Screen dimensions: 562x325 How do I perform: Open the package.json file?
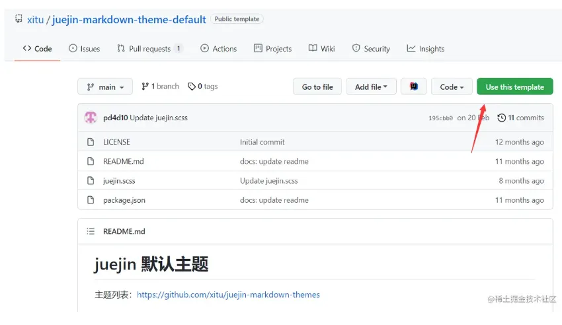click(x=124, y=200)
